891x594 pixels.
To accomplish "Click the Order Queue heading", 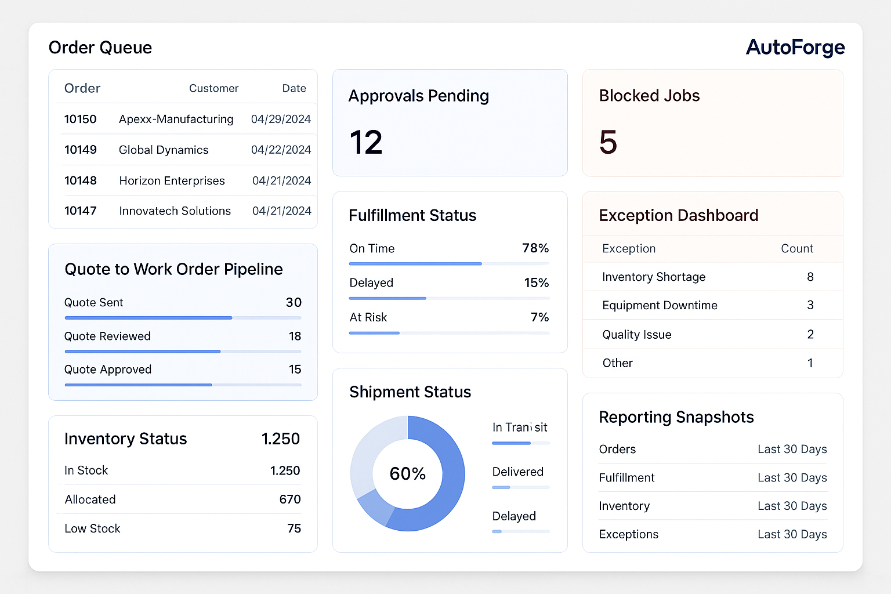I will tap(100, 48).
